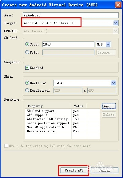Open the HVGA skin dropdown

(x=85, y=83)
